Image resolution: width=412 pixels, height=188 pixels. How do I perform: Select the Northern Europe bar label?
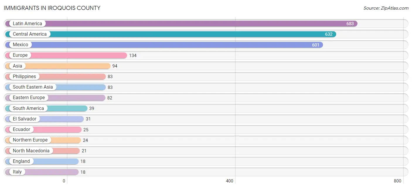(30, 140)
